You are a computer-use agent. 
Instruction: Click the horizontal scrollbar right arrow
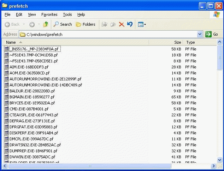click(x=213, y=166)
